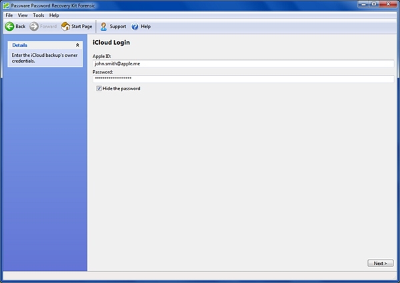Open the View menu
The width and height of the screenshot is (400, 283).
coord(23,15)
